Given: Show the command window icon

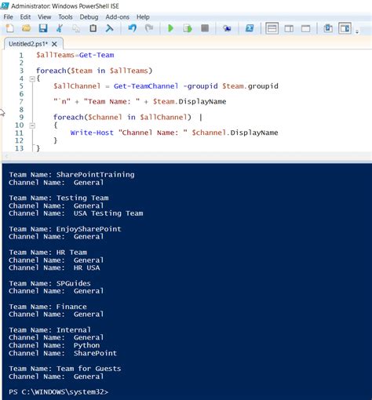Looking at the screenshot, I should [328, 28].
